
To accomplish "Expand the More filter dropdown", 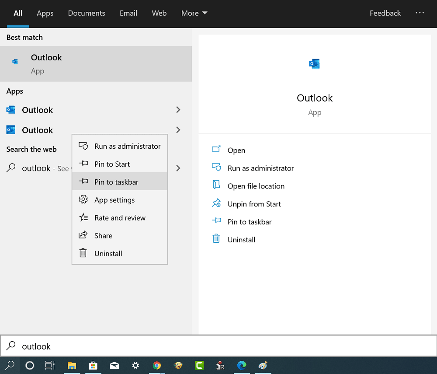I will (194, 13).
